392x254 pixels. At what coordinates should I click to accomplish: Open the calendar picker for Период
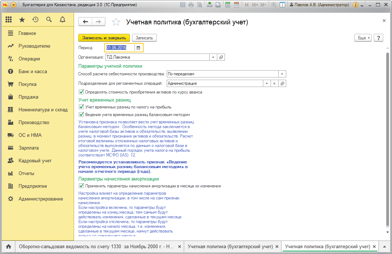[x=139, y=48]
